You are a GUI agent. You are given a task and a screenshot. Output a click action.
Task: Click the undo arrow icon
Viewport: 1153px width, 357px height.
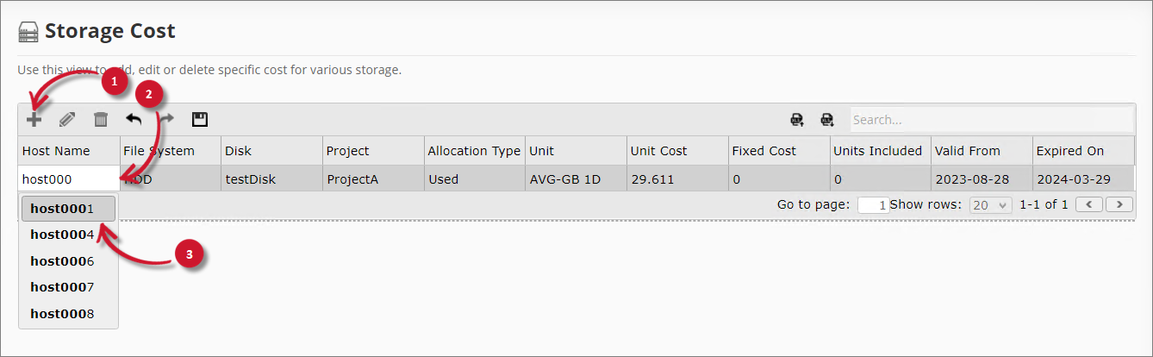(134, 120)
